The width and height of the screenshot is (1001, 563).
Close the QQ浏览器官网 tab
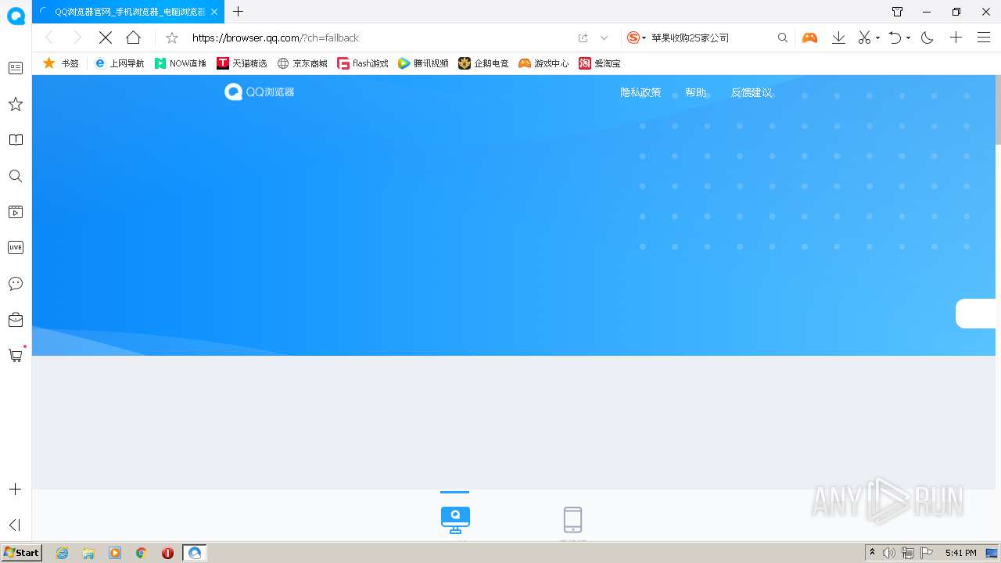214,12
